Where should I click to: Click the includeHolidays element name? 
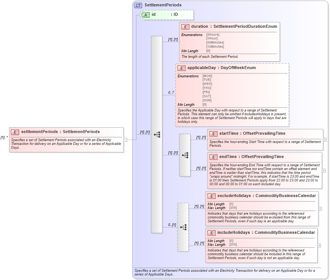(234, 232)
